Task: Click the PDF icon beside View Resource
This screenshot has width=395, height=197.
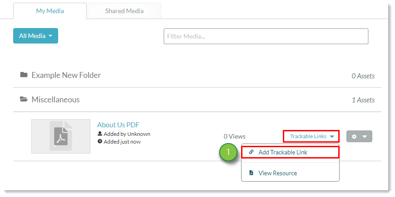Action: 251,173
